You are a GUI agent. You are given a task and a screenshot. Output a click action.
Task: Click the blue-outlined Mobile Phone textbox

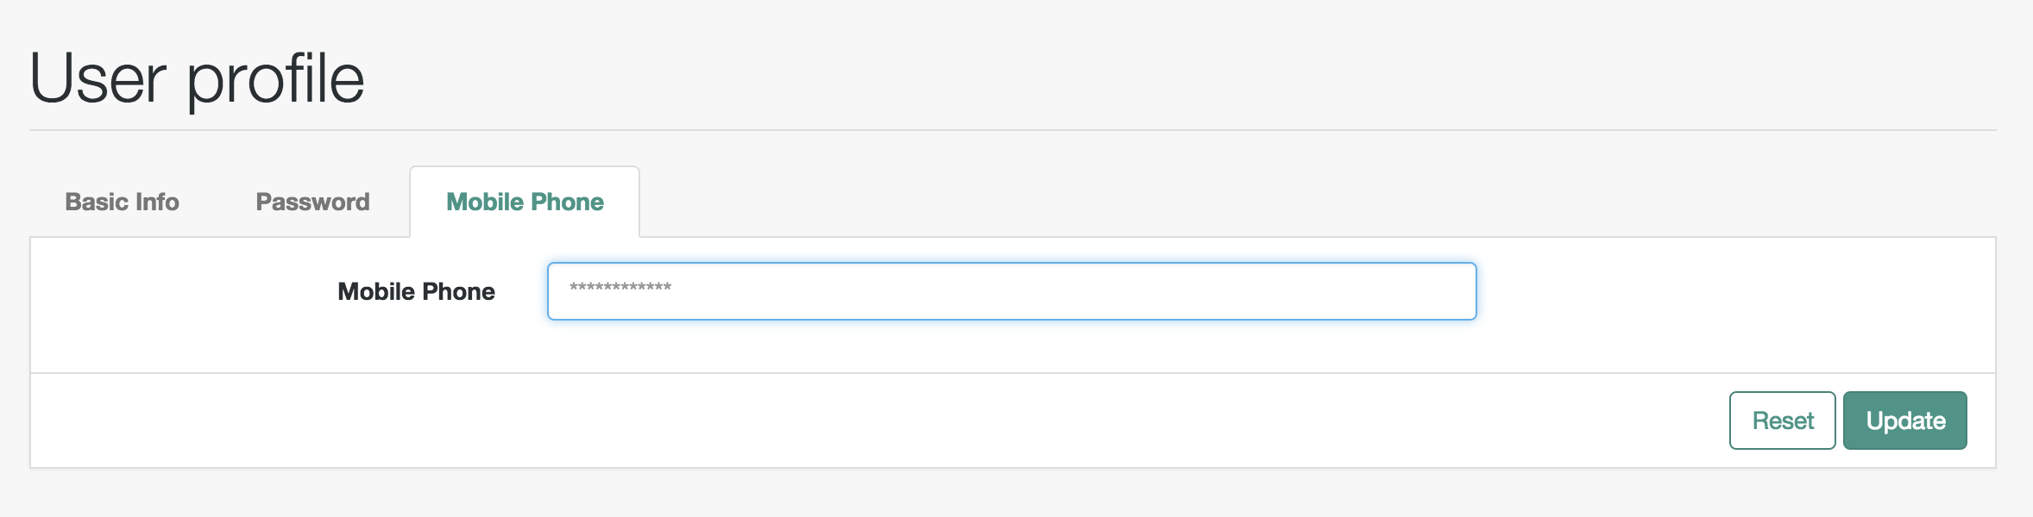coord(1011,291)
